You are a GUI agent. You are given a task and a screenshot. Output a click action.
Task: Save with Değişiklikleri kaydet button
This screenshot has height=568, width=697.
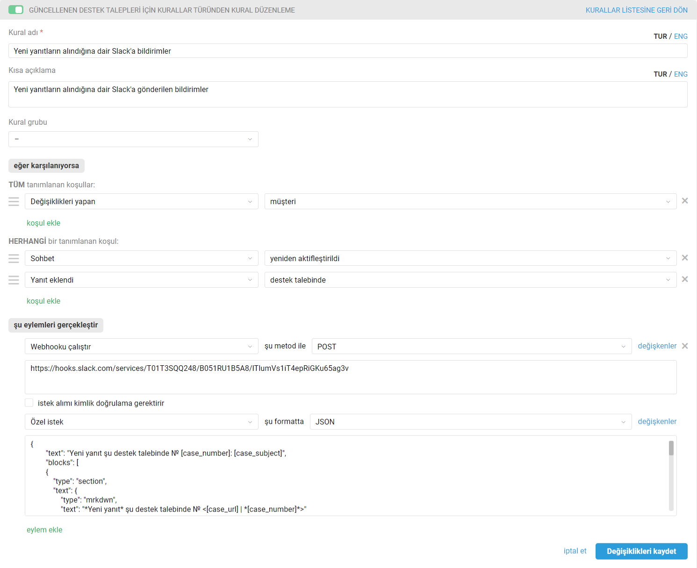[x=641, y=551]
